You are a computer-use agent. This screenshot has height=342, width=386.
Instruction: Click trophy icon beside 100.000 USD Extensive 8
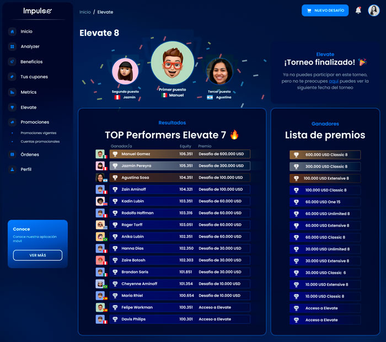(297, 178)
